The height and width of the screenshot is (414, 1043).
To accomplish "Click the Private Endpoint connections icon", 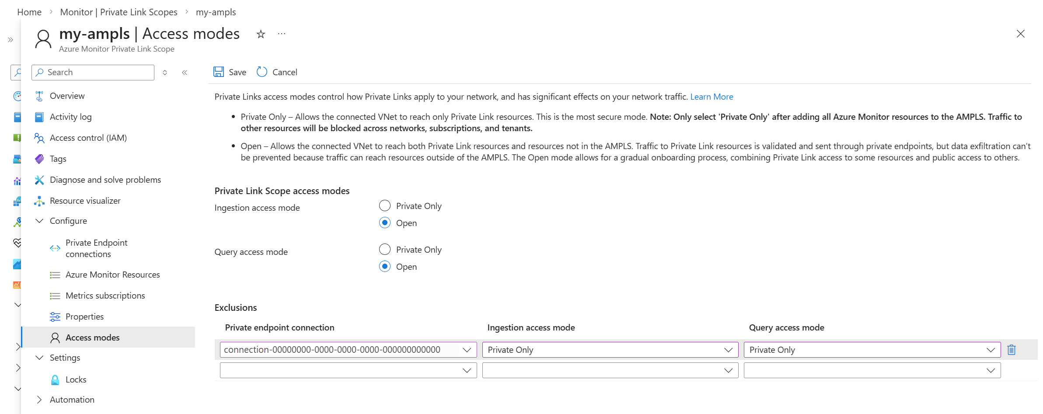I will 55,248.
